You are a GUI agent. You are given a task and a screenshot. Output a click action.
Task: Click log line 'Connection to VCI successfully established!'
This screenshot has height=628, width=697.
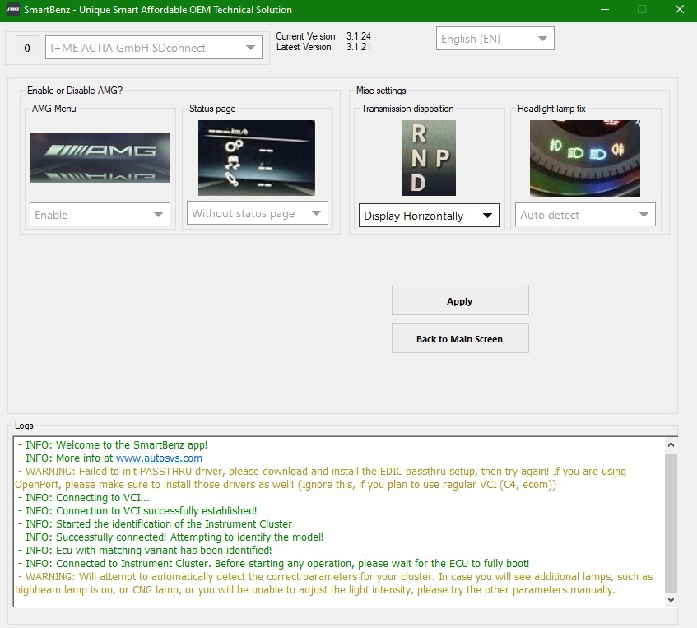pos(137,510)
